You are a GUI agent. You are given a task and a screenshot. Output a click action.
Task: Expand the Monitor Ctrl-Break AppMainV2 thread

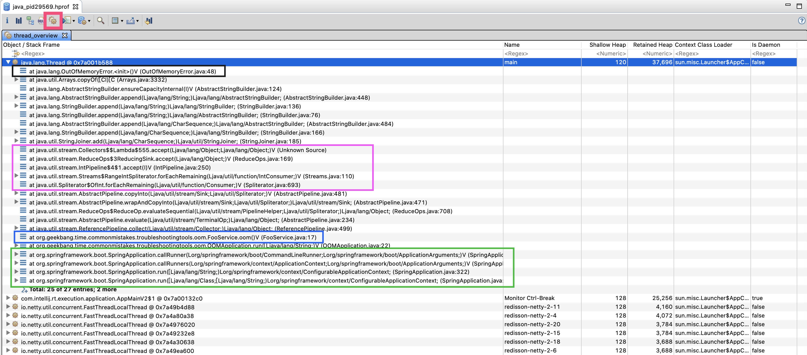click(8, 298)
